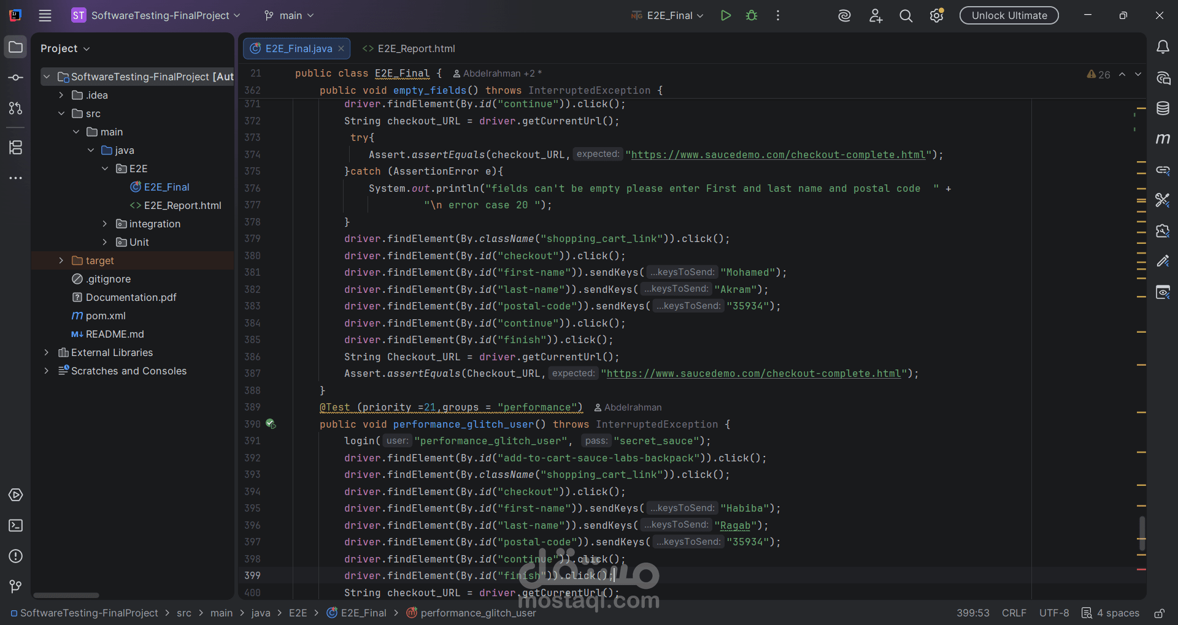Click Unlock Ultimate button

pos(1009,15)
